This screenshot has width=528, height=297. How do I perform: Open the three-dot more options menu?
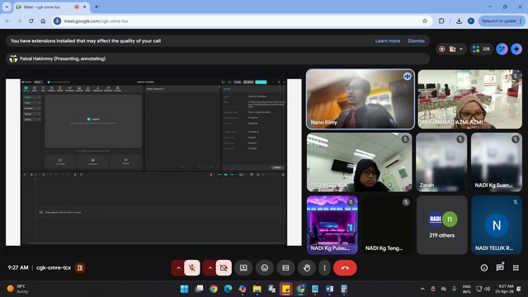pyautogui.click(x=324, y=267)
